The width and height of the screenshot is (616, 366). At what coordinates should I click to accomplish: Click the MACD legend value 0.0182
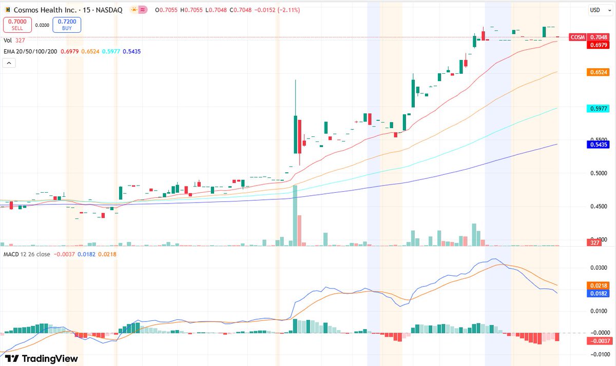pos(86,254)
